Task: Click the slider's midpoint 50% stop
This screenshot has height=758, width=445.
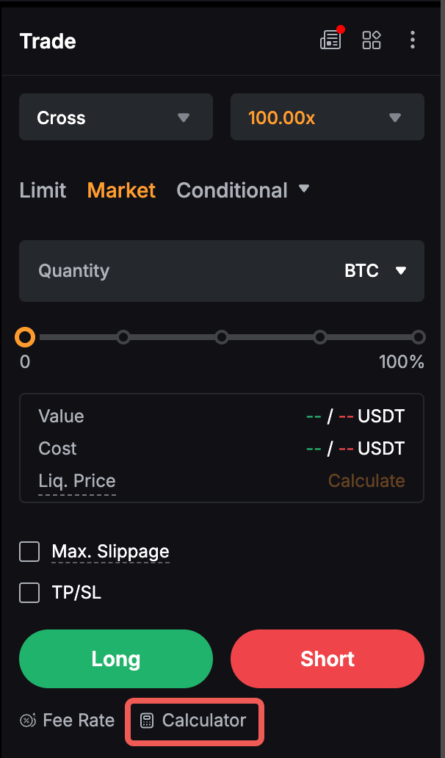Action: [222, 337]
